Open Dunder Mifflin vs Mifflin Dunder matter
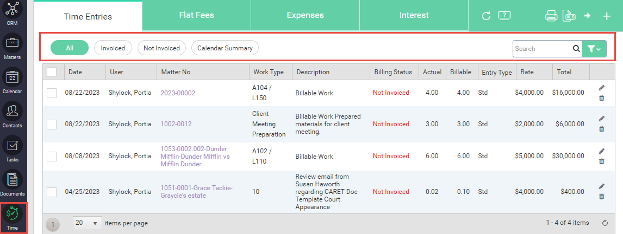Viewport: 623px width, 234px height. 195,157
